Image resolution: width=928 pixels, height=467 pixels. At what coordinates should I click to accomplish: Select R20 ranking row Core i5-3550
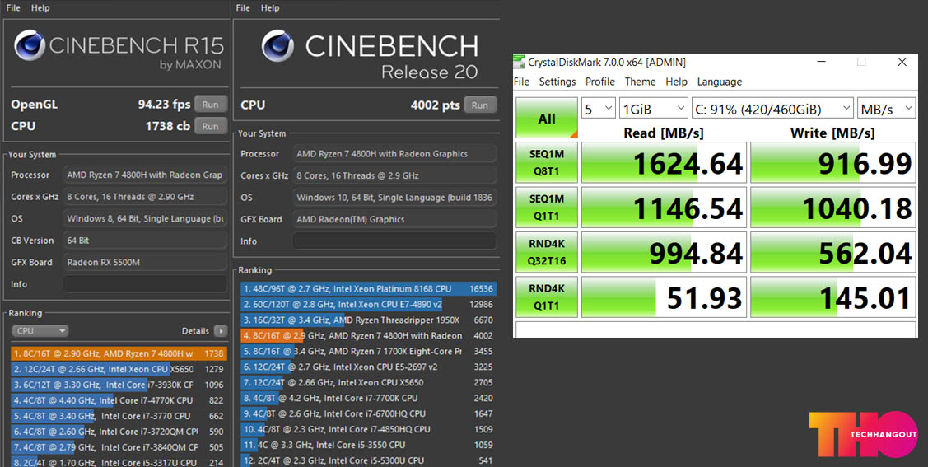368,445
